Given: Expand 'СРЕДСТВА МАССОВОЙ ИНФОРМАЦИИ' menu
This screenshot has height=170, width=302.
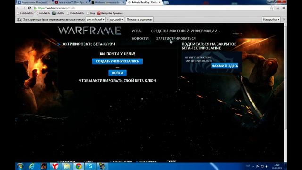Looking at the screenshot, I should [185, 31].
